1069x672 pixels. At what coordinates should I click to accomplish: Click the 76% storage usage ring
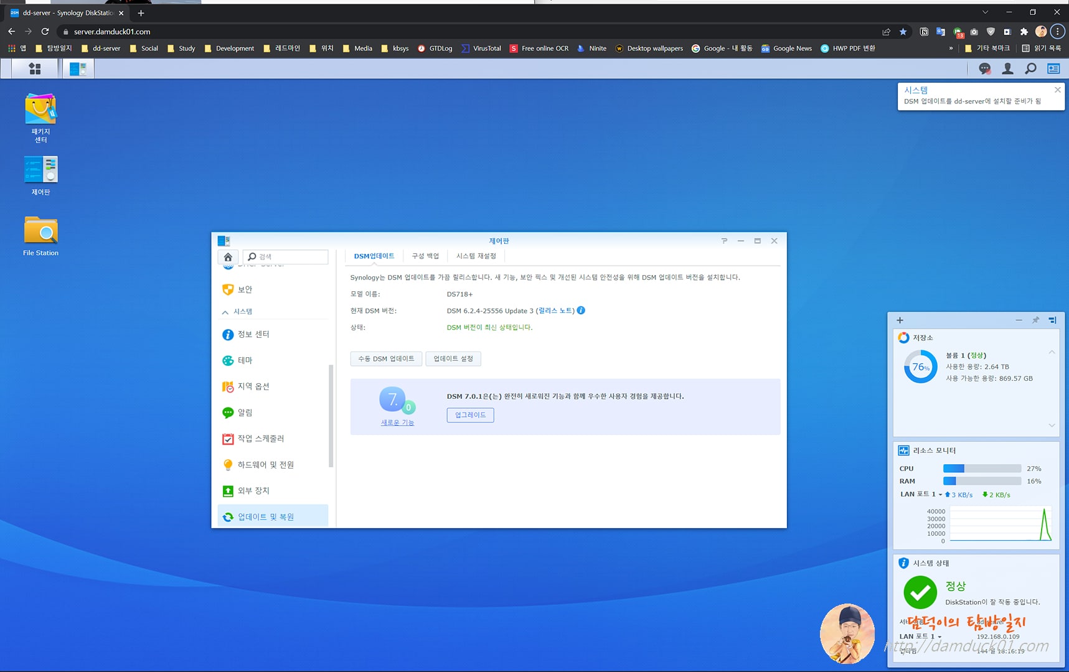[x=921, y=367]
